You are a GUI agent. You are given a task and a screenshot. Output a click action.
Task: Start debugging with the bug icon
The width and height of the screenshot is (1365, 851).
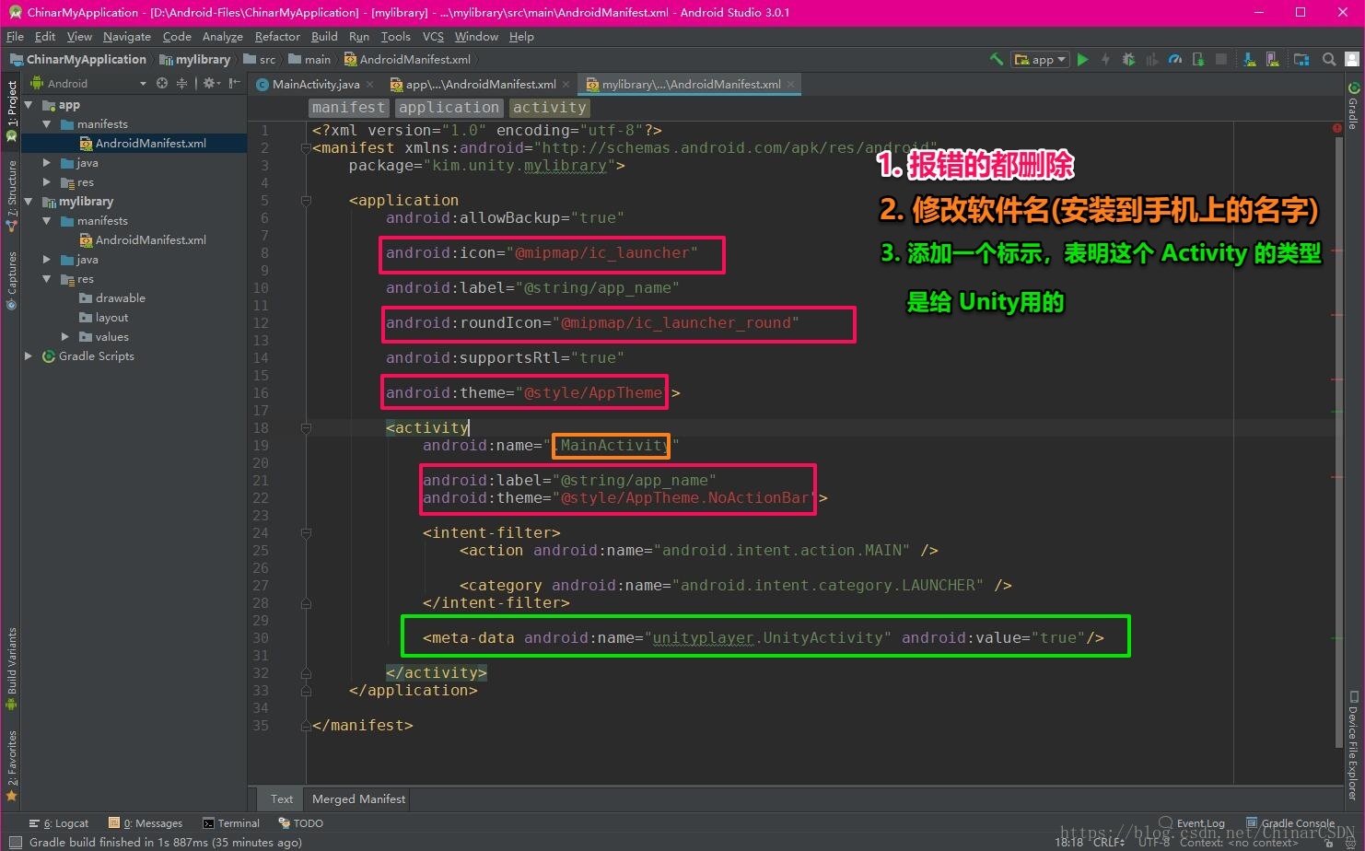[x=1128, y=59]
